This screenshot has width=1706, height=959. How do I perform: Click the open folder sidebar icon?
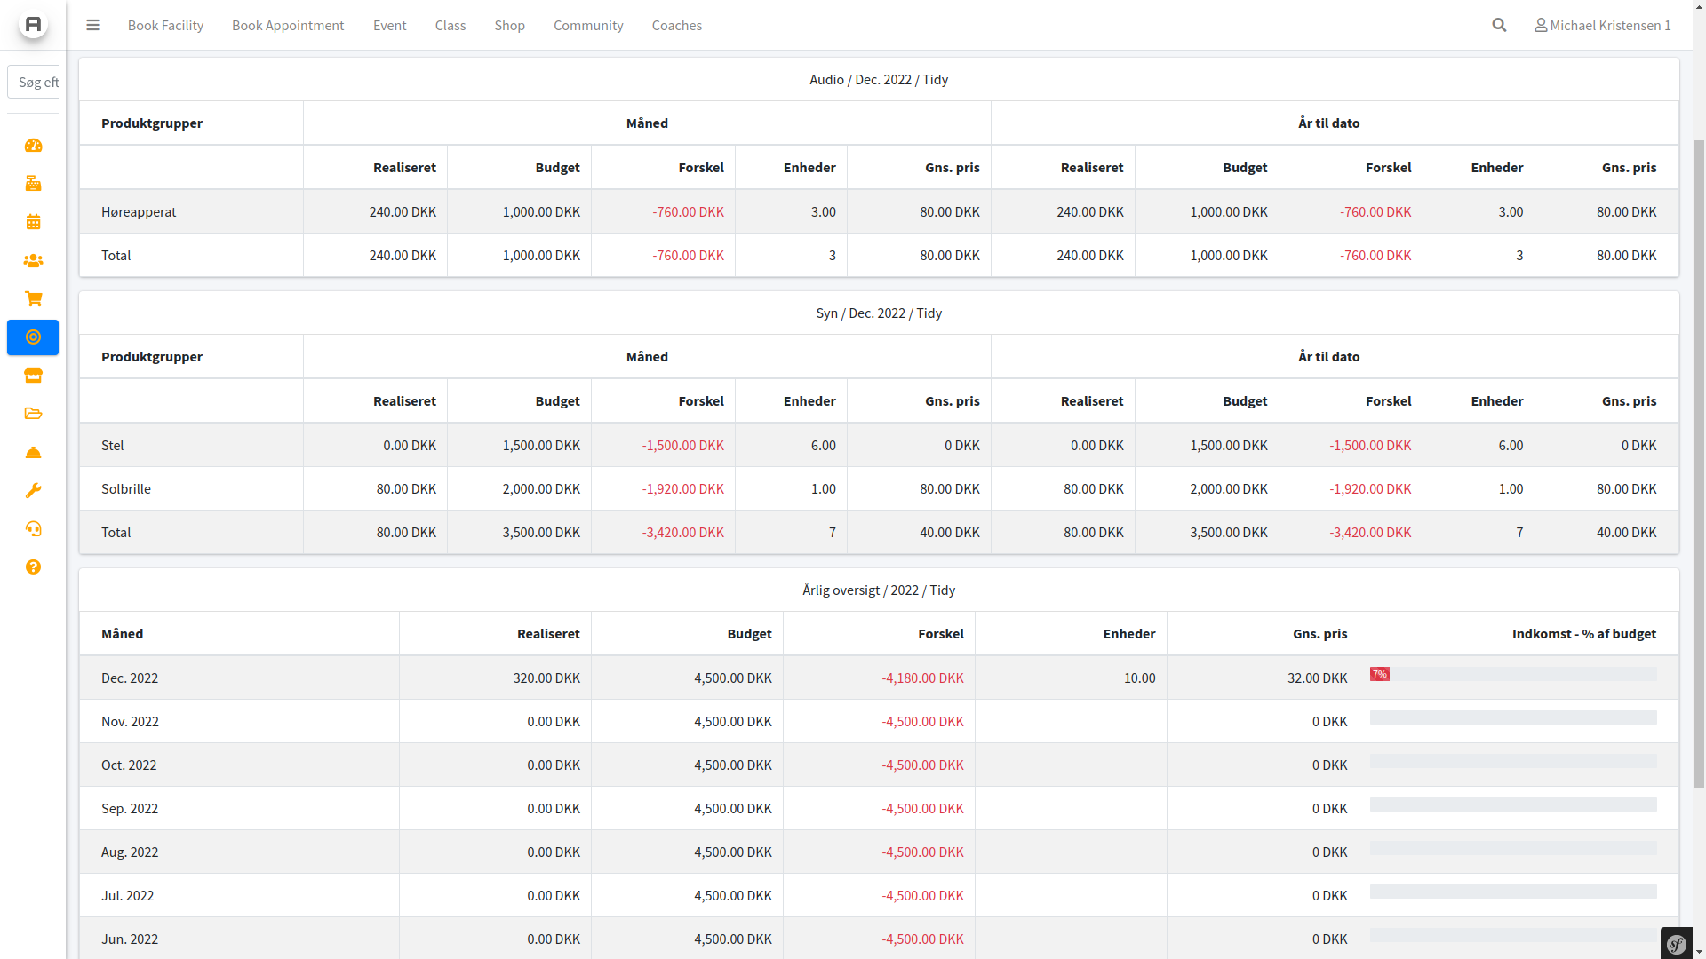[x=33, y=414]
